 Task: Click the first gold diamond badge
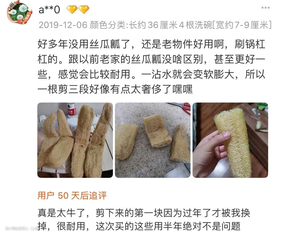[x=72, y=10]
